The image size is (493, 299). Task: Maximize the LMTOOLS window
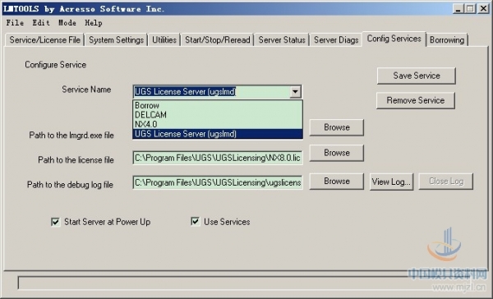470,9
